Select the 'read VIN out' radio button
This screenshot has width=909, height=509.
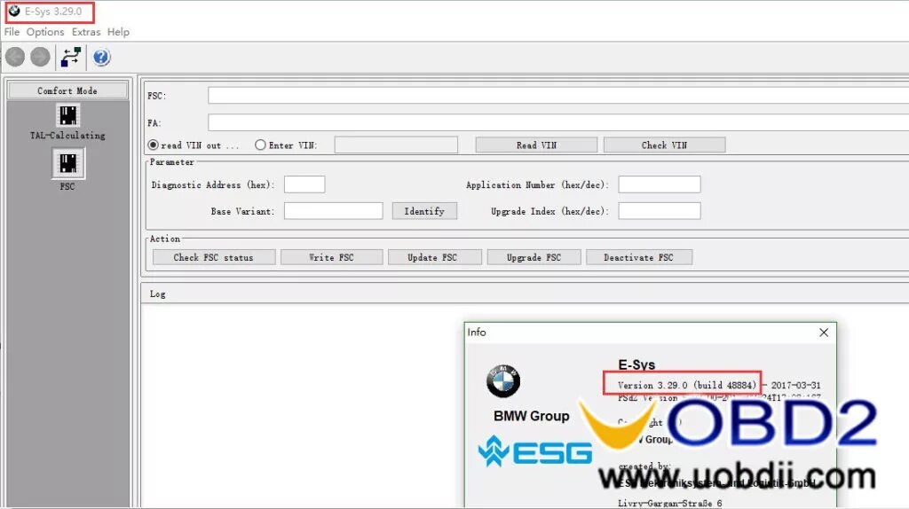tap(153, 145)
